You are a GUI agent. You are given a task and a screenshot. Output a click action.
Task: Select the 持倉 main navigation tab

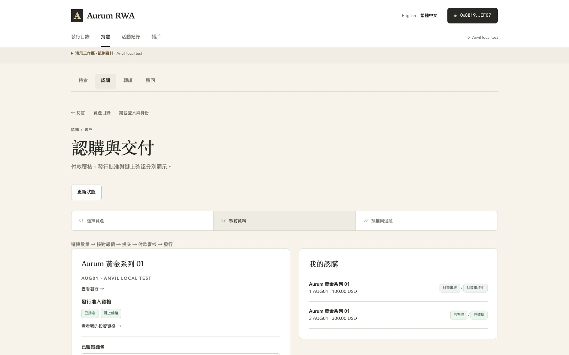pos(105,37)
